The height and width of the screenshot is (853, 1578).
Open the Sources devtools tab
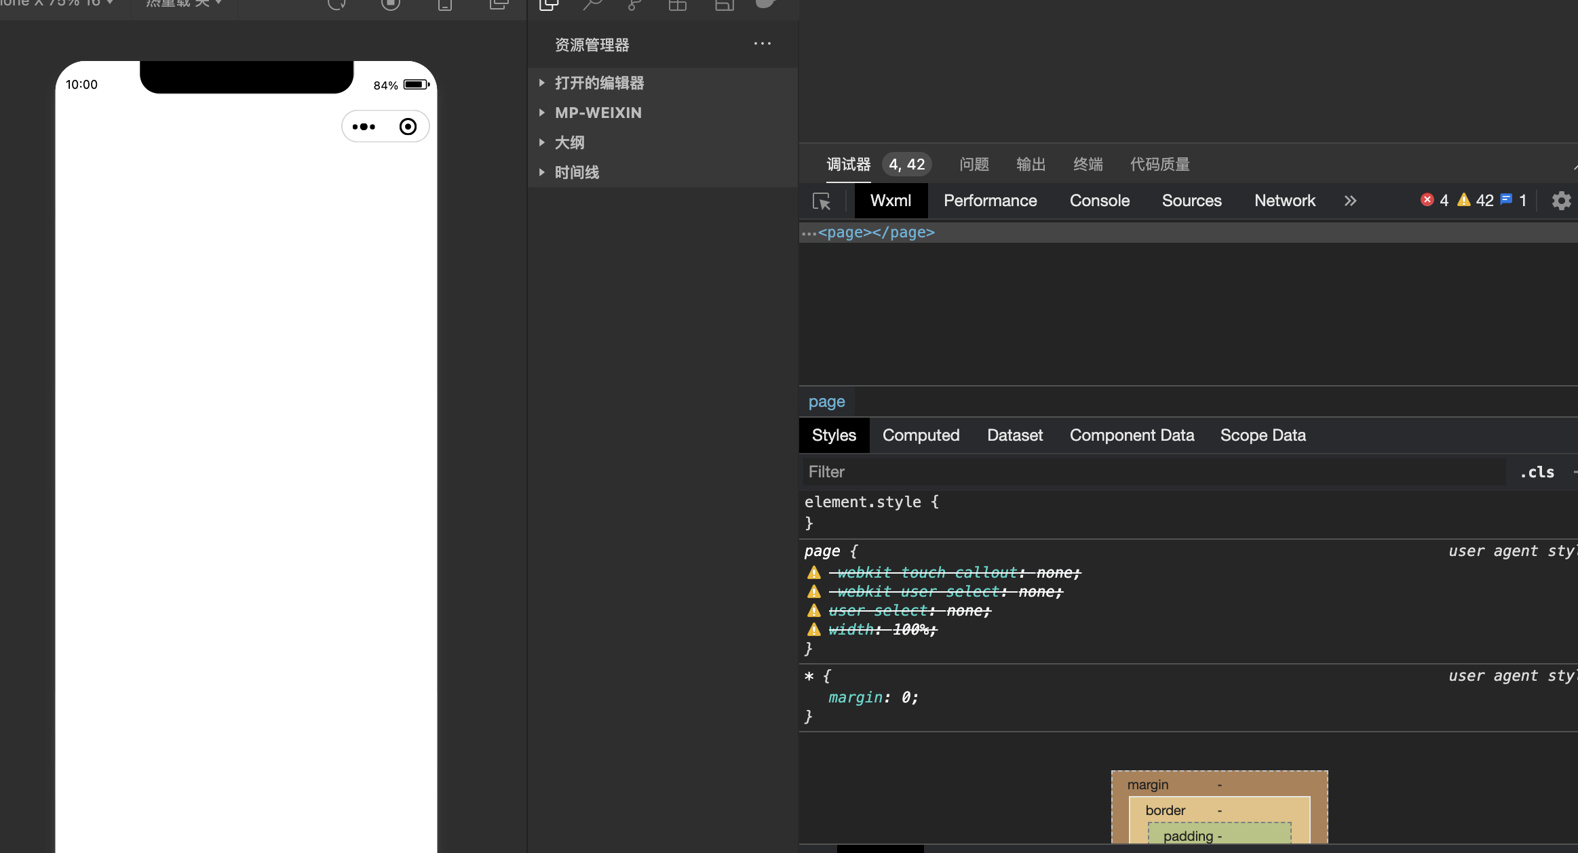click(x=1191, y=201)
